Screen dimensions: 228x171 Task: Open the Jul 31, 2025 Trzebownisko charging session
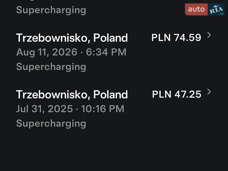point(114,109)
